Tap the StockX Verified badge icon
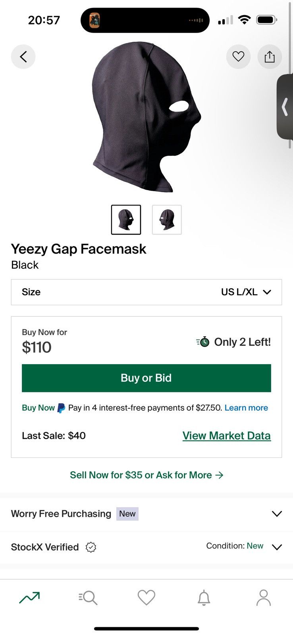This screenshot has height=636, width=293. (x=91, y=547)
